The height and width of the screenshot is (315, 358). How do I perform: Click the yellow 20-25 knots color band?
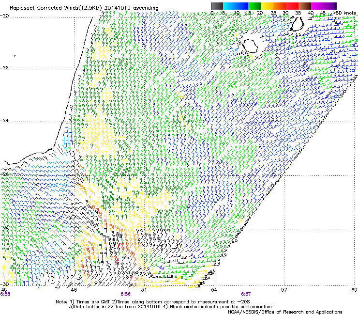[267, 6]
